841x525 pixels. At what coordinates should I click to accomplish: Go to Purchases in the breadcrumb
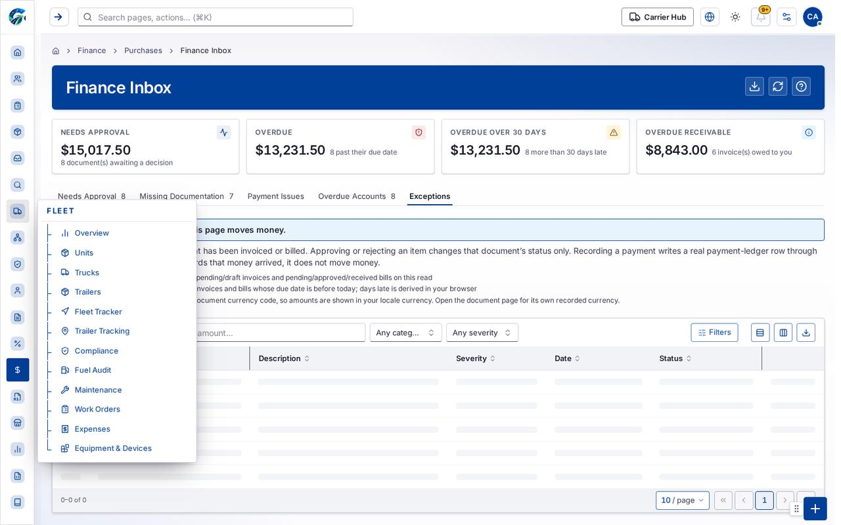coord(143,51)
